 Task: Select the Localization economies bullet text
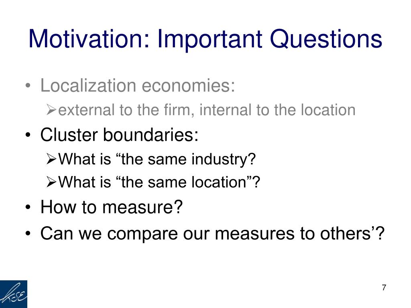pos(137,85)
